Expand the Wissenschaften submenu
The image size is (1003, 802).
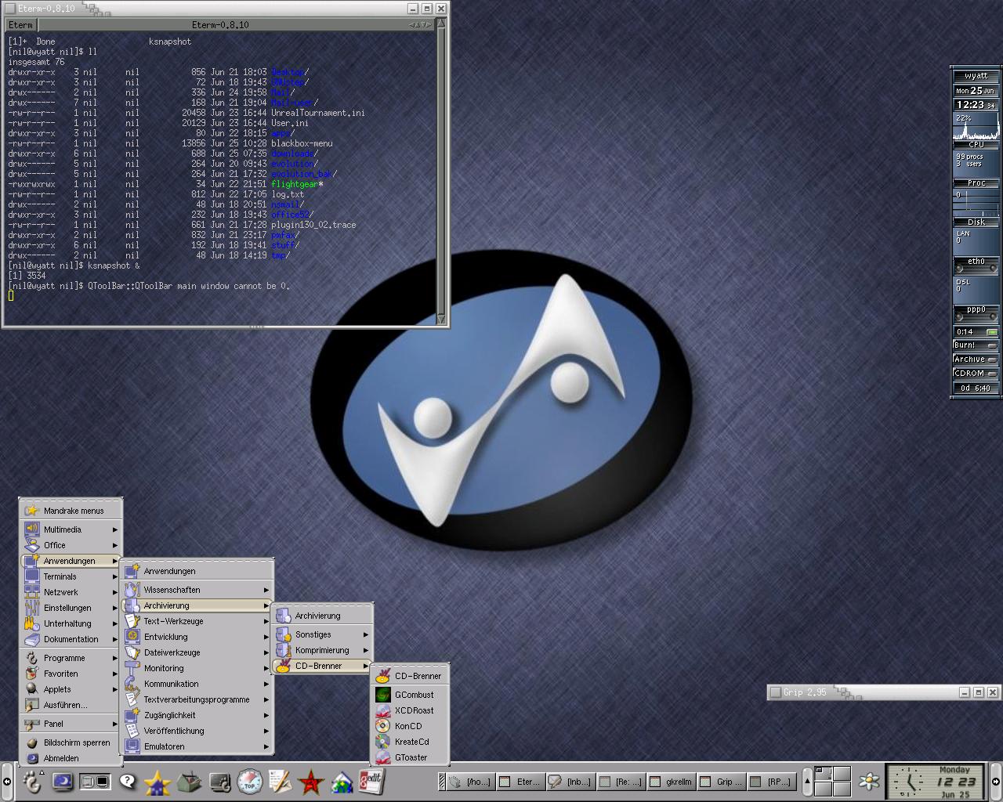197,590
